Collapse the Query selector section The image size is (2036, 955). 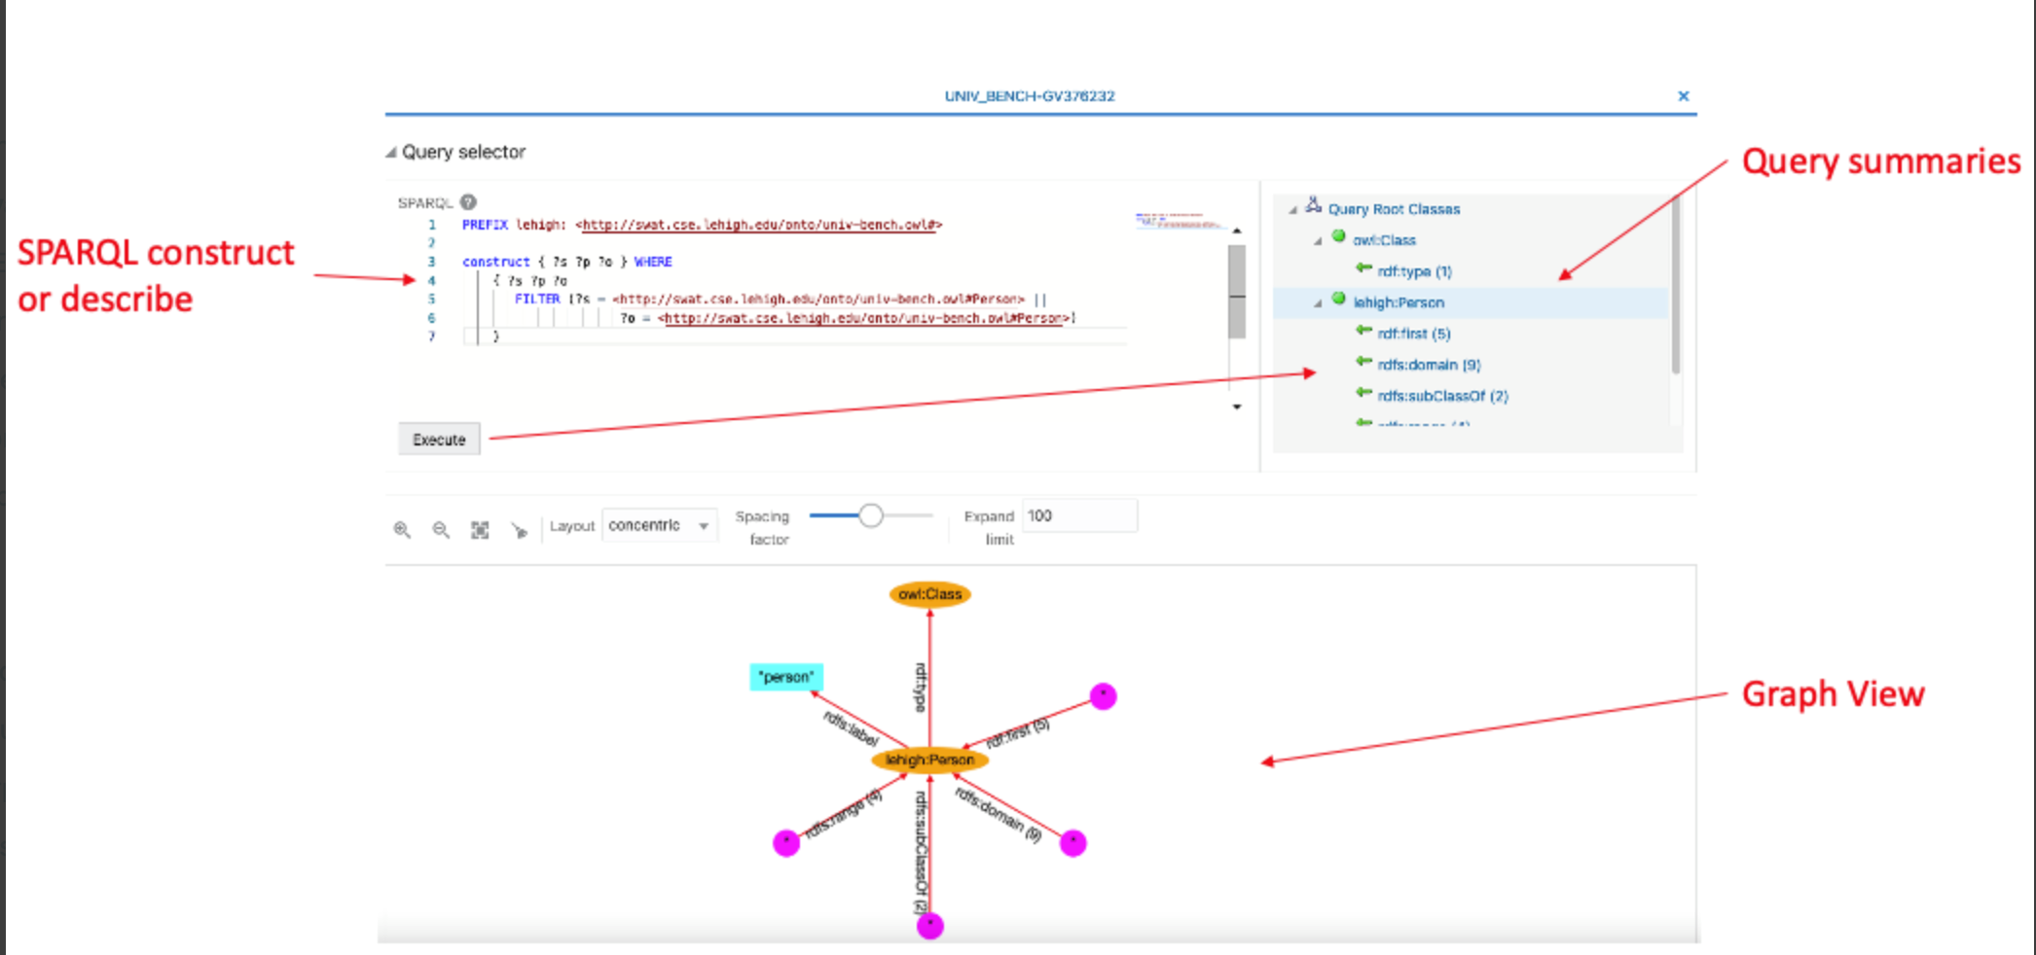click(x=391, y=153)
